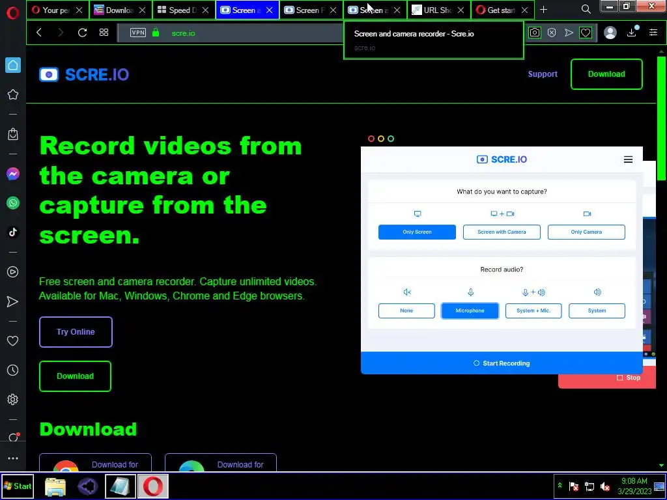Show hidden tray icons arrow
This screenshot has width=667, height=500.
click(560, 486)
